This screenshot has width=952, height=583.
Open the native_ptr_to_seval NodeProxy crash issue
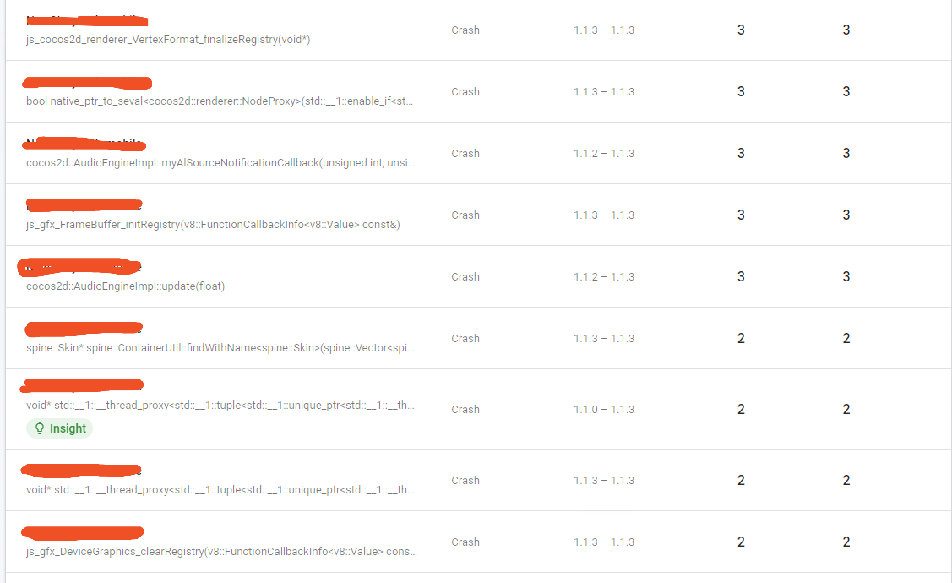pos(219,101)
